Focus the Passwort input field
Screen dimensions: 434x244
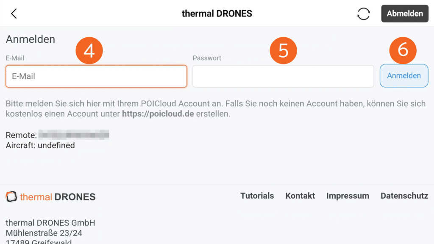pyautogui.click(x=283, y=76)
